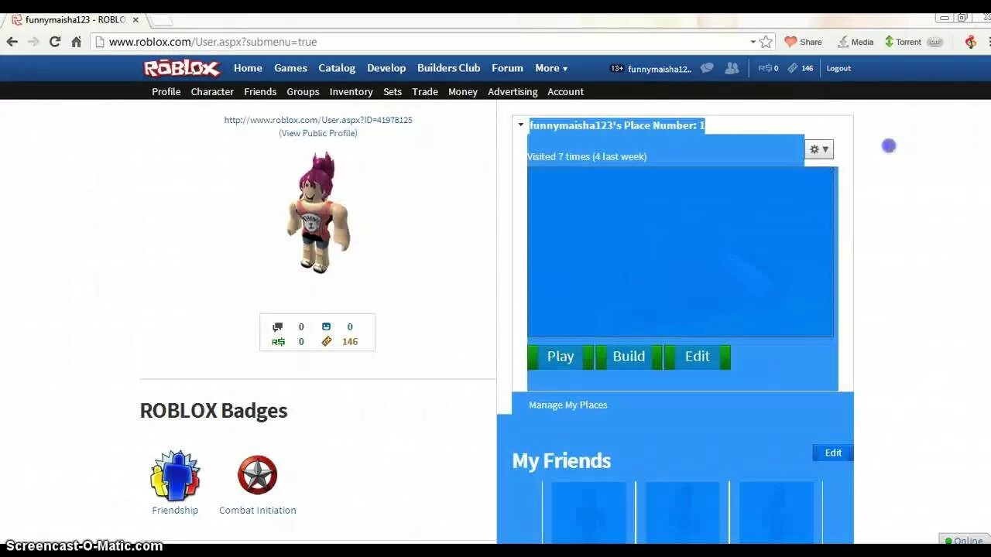The height and width of the screenshot is (557, 991).
Task: Log out using Logout link
Action: 838,68
